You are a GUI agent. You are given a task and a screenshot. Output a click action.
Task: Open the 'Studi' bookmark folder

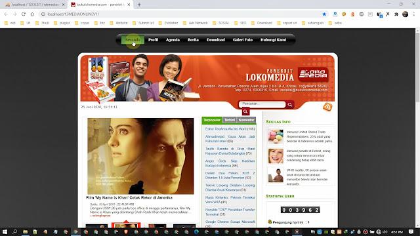coord(43,23)
